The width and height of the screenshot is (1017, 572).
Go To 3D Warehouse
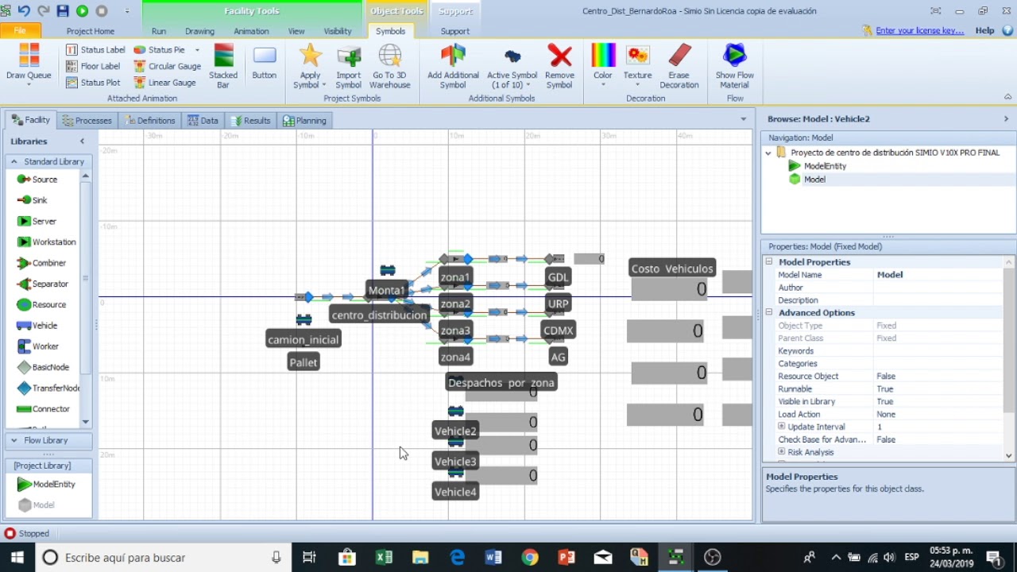(389, 67)
